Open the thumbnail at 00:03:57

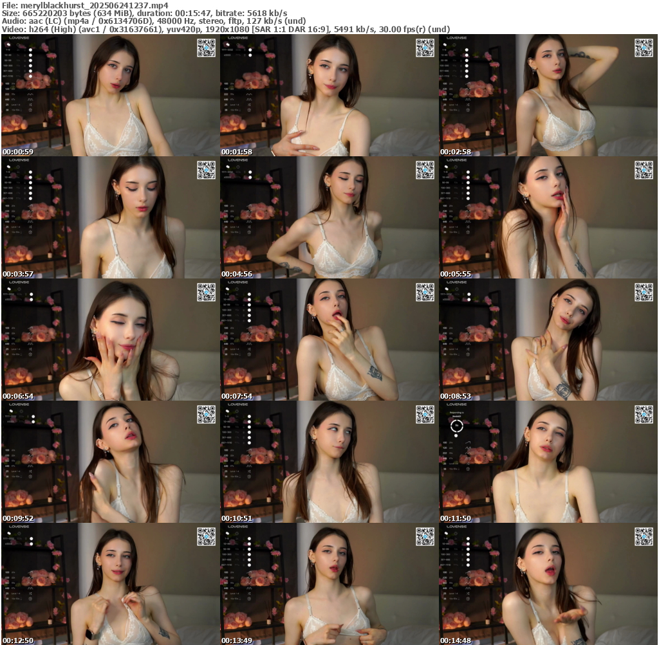coord(110,218)
